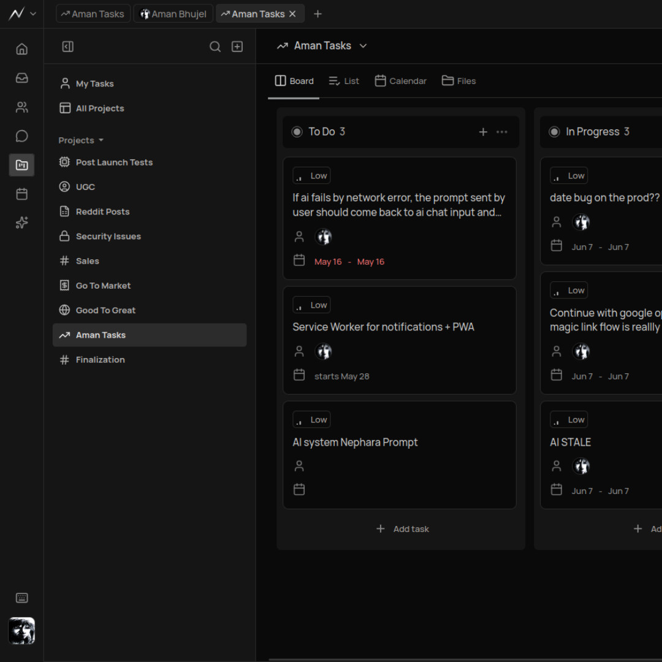Viewport: 662px width, 662px height.
Task: Click assignee avatar on network error task
Action: point(324,237)
